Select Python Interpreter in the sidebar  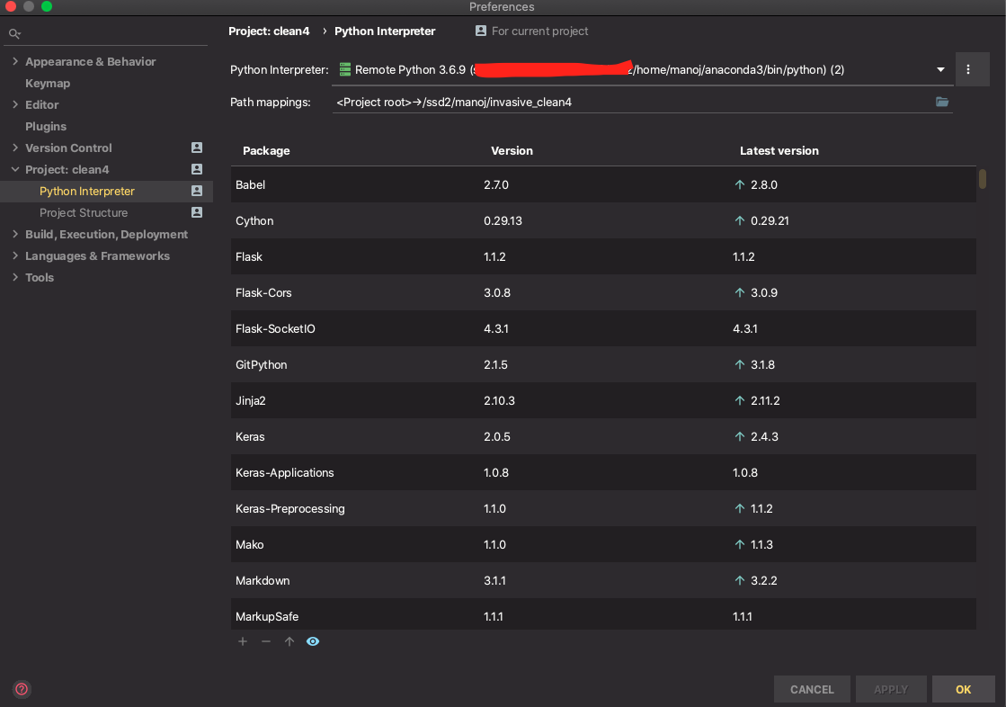[87, 191]
